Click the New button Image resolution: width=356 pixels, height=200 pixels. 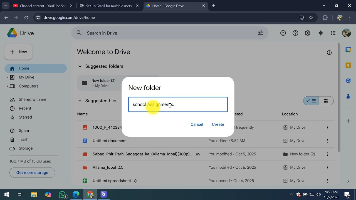(x=18, y=52)
